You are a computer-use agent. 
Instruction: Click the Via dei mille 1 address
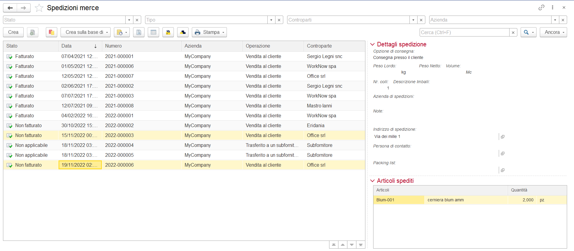[387, 136]
